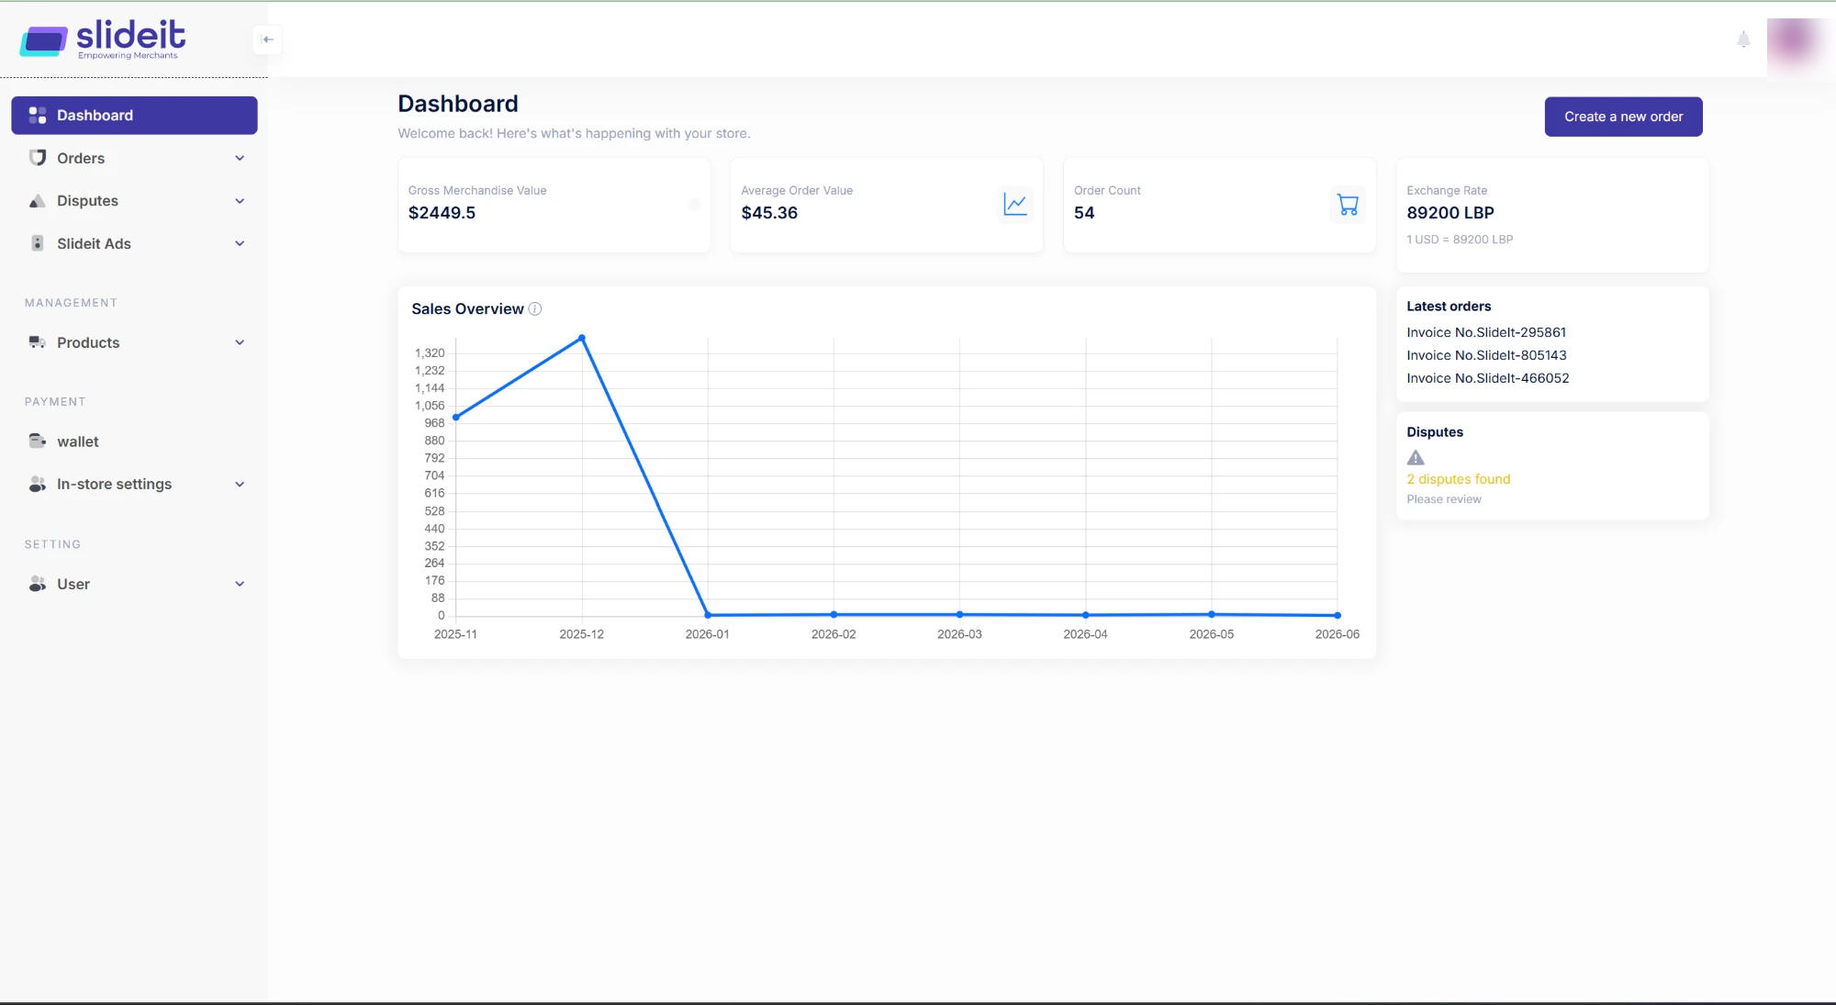Click 'Please review' in the Disputes card
The image size is (1836, 1005).
pyautogui.click(x=1443, y=499)
